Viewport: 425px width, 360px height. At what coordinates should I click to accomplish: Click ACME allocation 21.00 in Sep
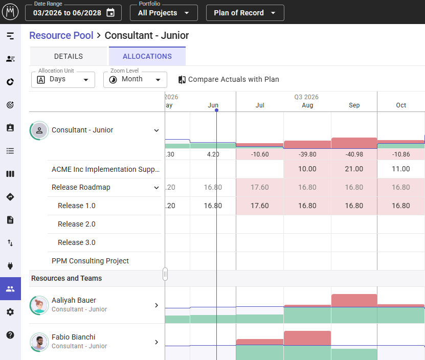click(354, 169)
